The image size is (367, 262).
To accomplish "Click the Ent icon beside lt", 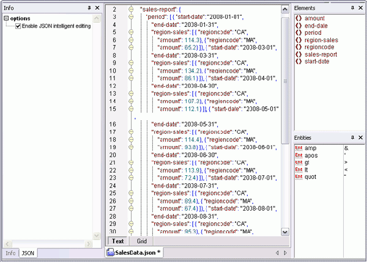I will pyautogui.click(x=298, y=170).
